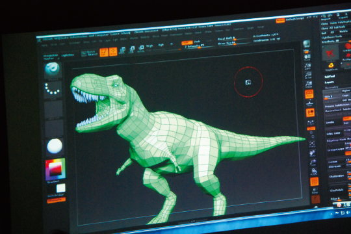Click the orange Edit mode button
The image size is (351, 234).
(104, 53)
